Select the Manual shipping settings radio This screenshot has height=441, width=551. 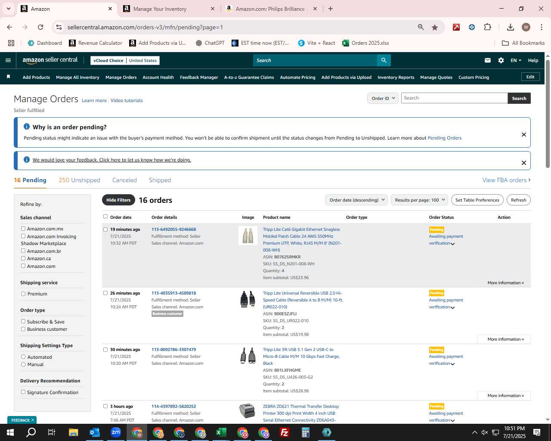(x=23, y=364)
